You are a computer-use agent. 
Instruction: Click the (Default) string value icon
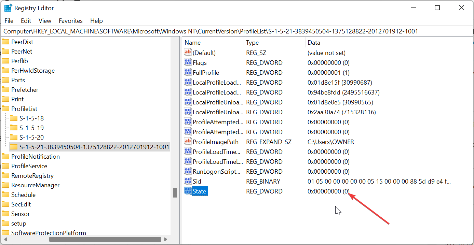point(188,53)
